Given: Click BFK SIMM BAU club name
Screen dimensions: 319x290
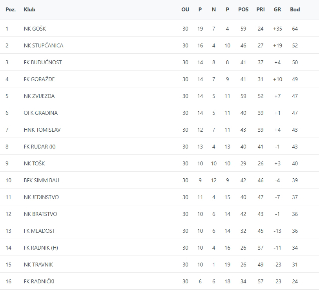Looking at the screenshot, I should click(41, 180).
